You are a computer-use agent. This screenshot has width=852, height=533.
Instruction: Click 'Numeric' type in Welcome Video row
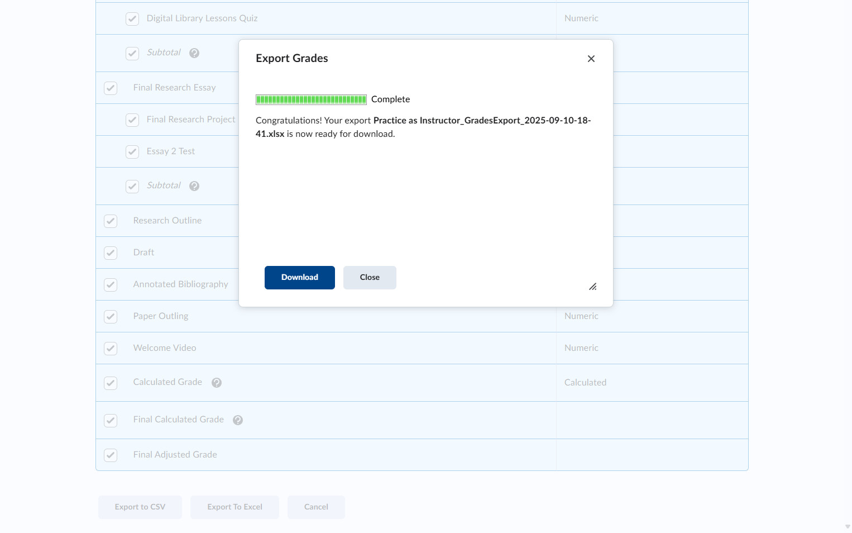581,348
